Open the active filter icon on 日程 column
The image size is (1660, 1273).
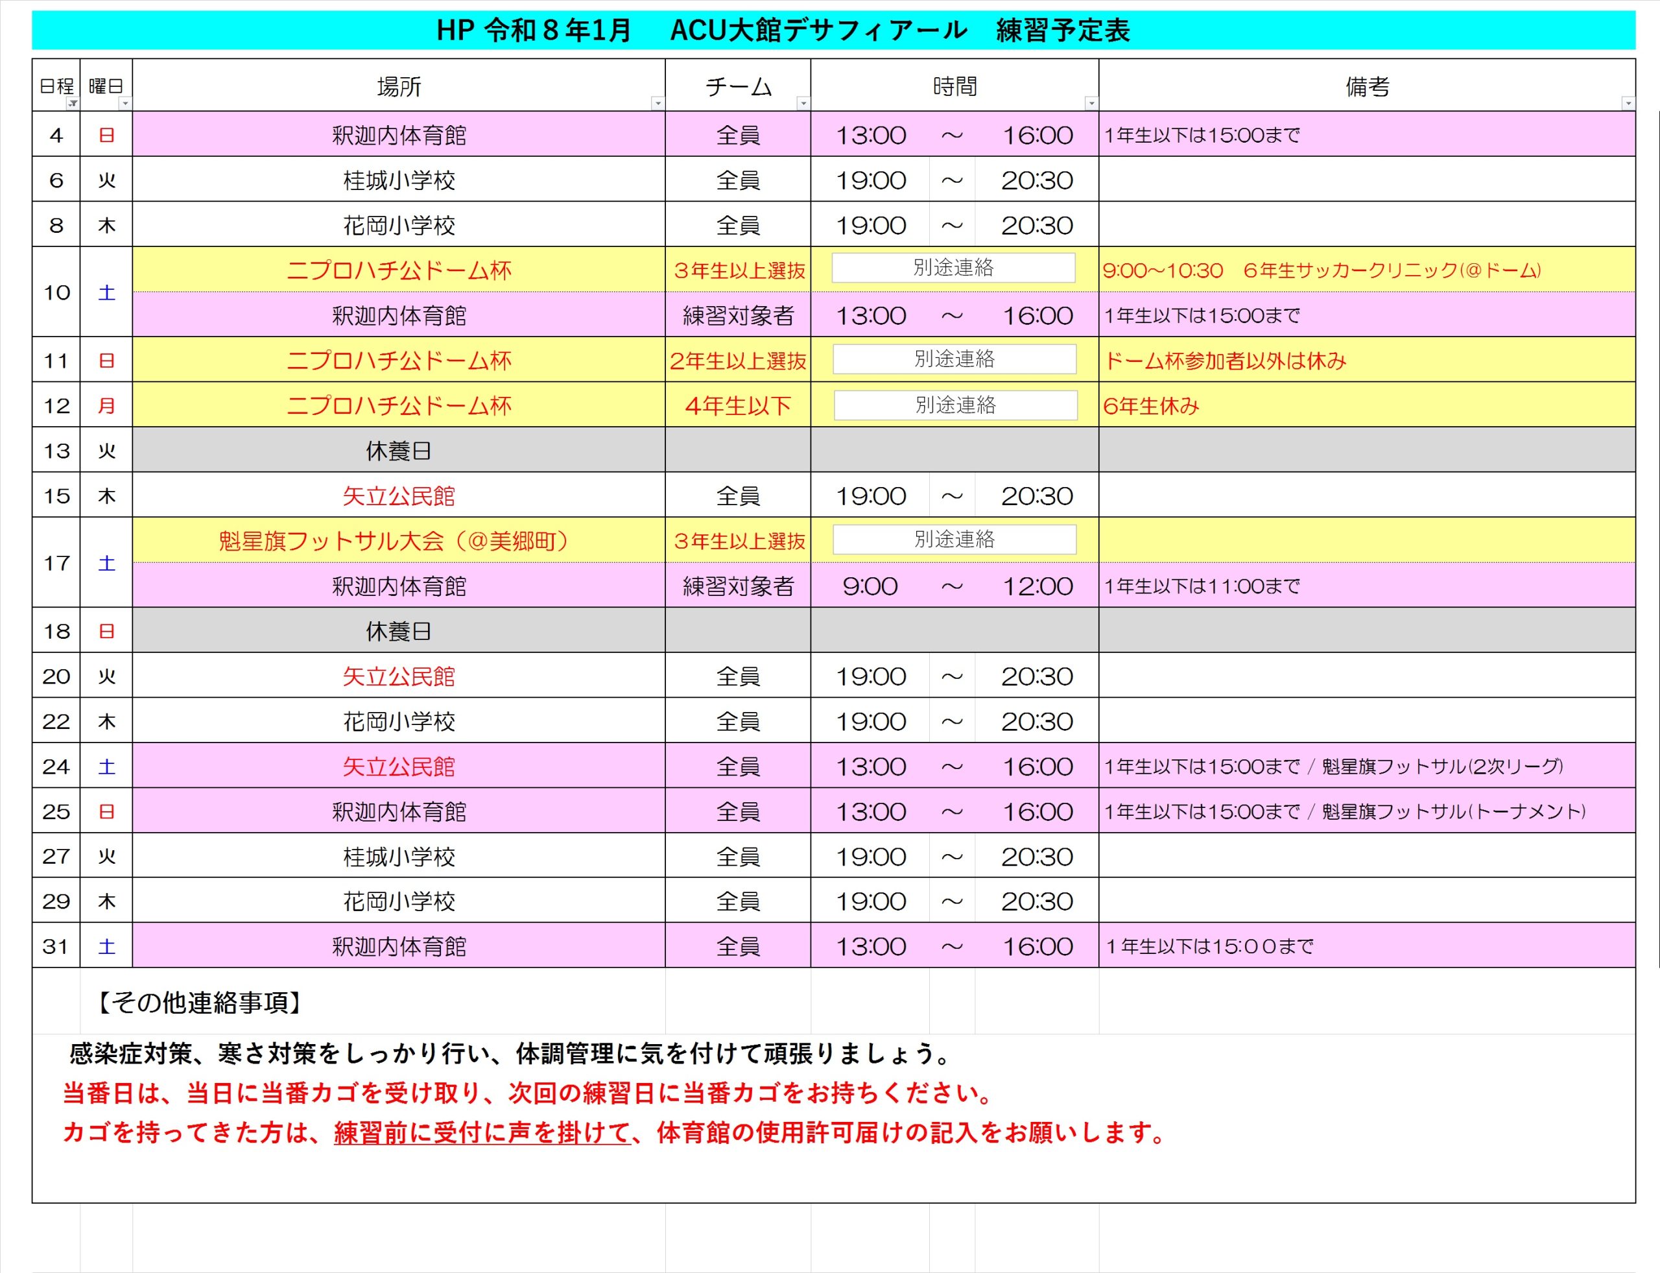pyautogui.click(x=73, y=104)
